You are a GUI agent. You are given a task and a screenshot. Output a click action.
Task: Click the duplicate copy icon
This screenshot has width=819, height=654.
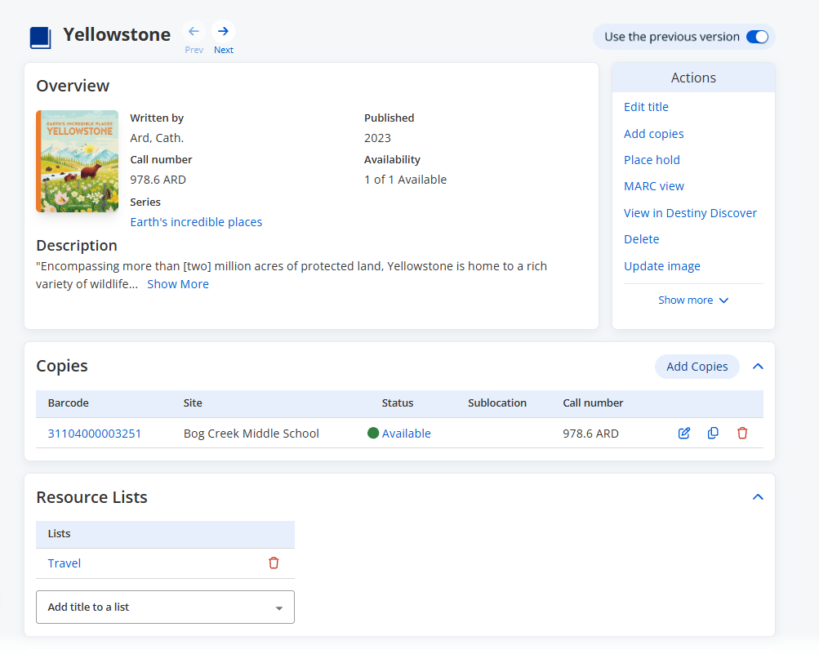click(x=713, y=434)
